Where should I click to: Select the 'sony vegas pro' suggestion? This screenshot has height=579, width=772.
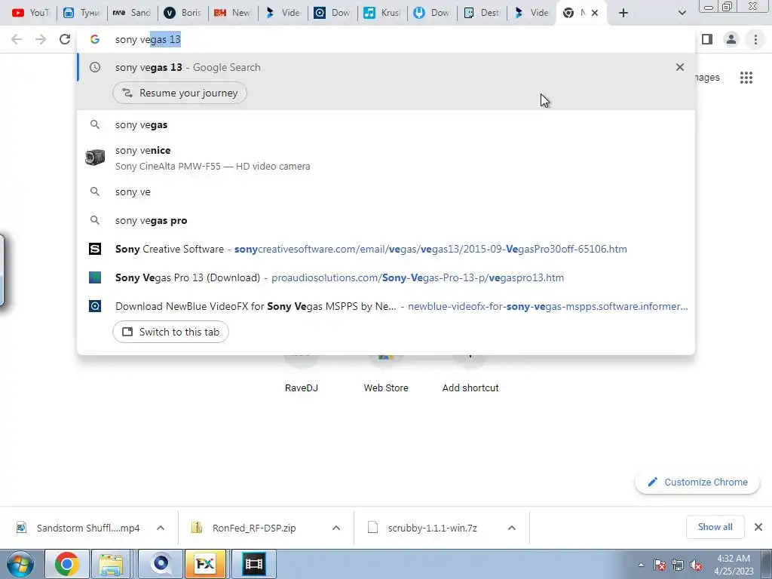386,221
